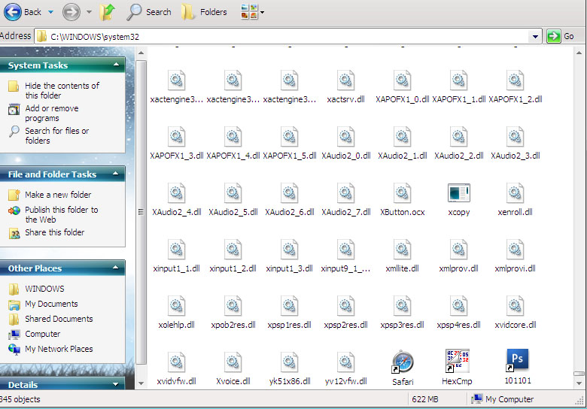Screen dimensions: 587x409
Task: Click Hide the contents of this folder
Action: (x=62, y=90)
